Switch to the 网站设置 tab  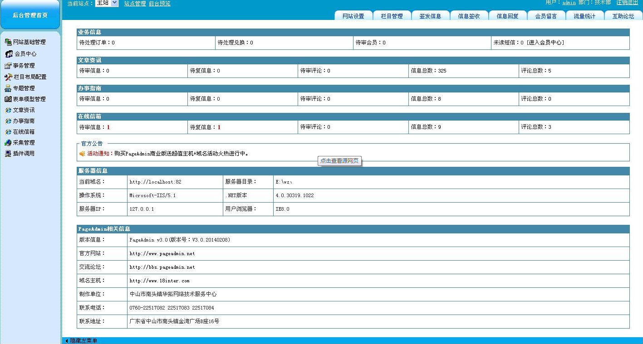353,16
